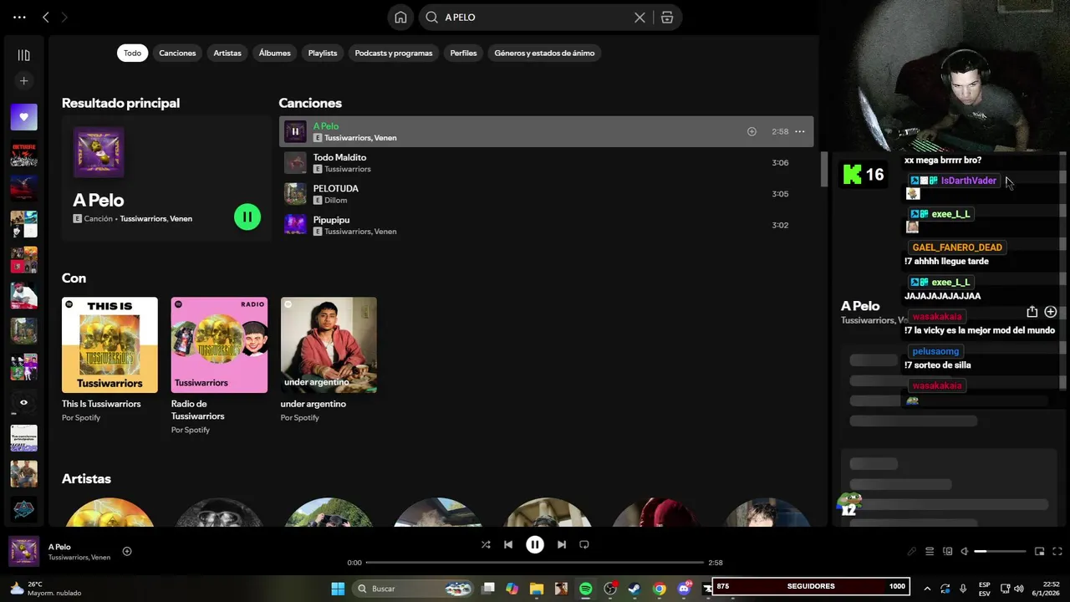Image resolution: width=1070 pixels, height=602 pixels.
Task: Open Google Chrome from the taskbar
Action: pyautogui.click(x=660, y=589)
